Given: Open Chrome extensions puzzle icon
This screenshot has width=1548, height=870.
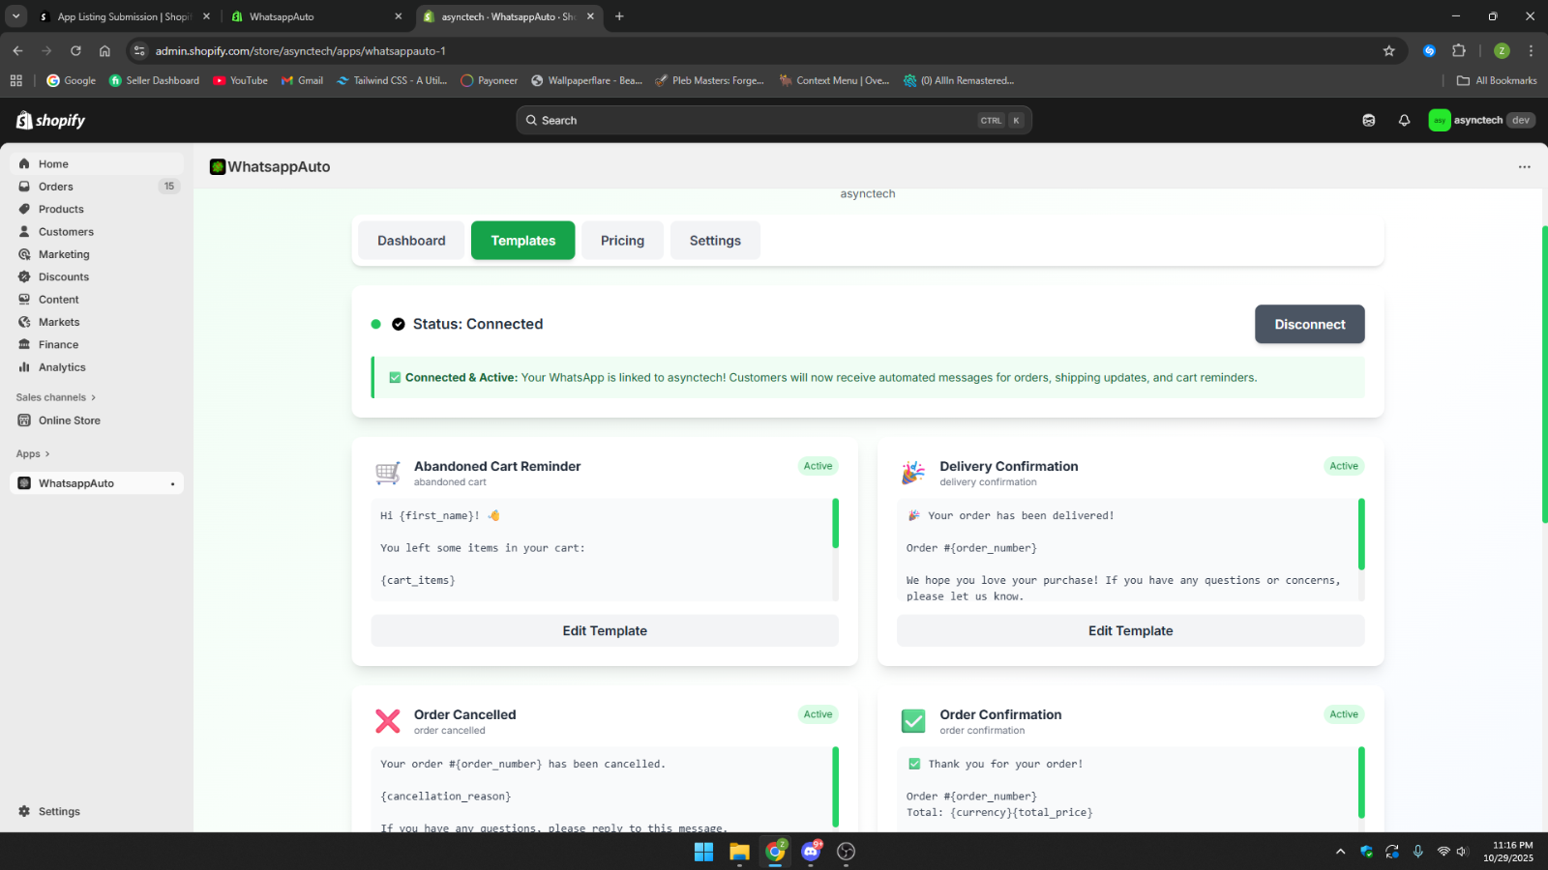Looking at the screenshot, I should 1459,51.
